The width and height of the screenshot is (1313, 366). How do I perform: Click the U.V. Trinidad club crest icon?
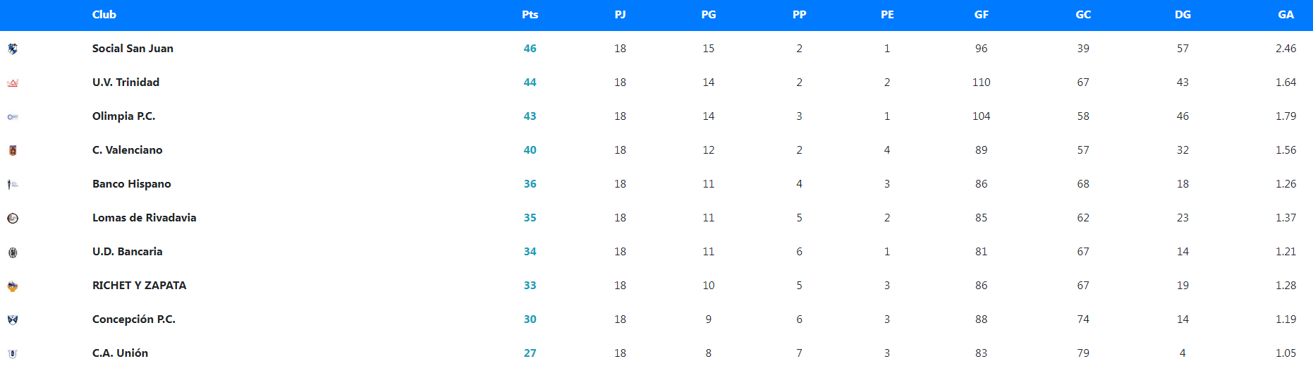[13, 83]
